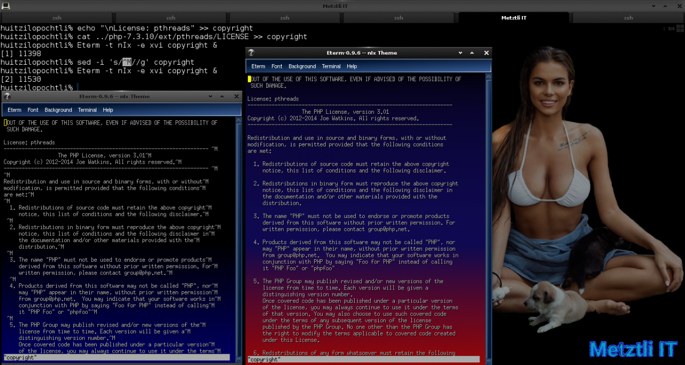
Task: Open the Help menu in the left Eterm window
Action: [x=108, y=110]
